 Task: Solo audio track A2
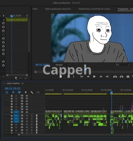[32, 119]
